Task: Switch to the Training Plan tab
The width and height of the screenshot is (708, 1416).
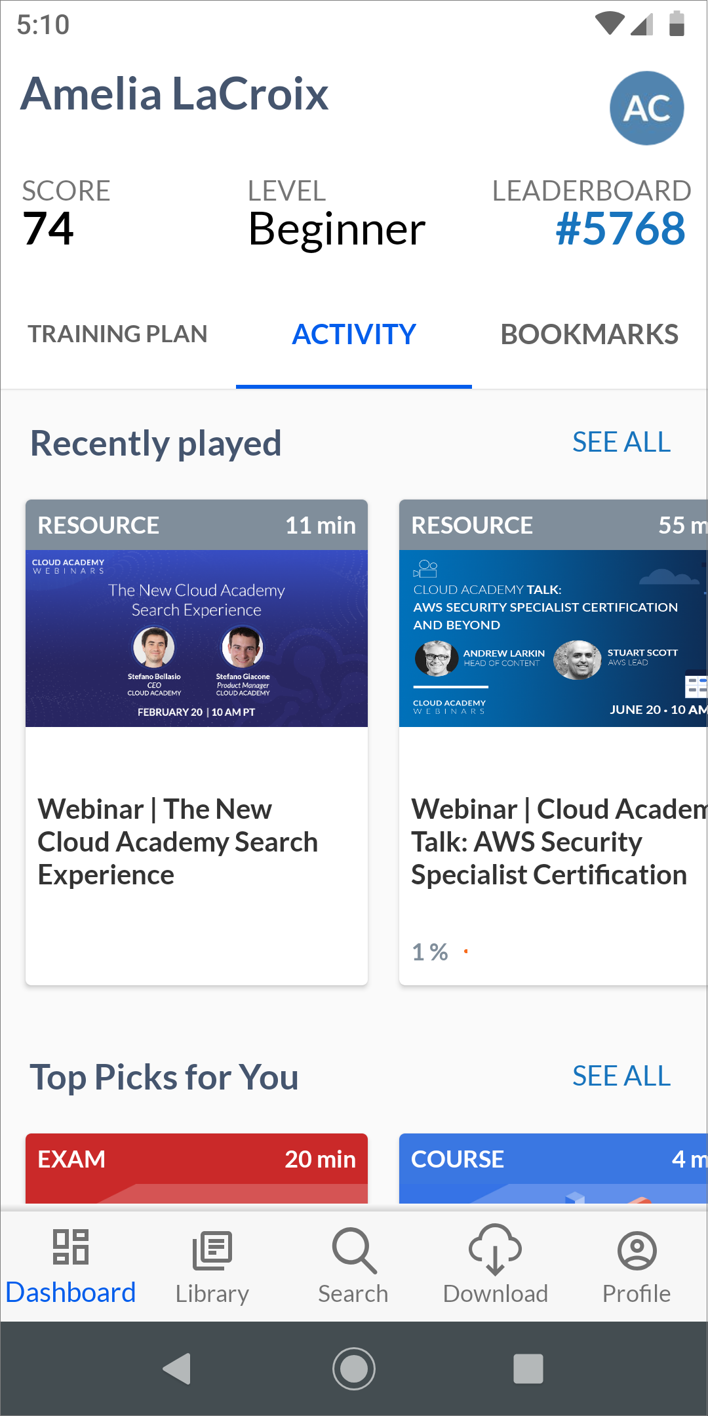Action: tap(118, 334)
